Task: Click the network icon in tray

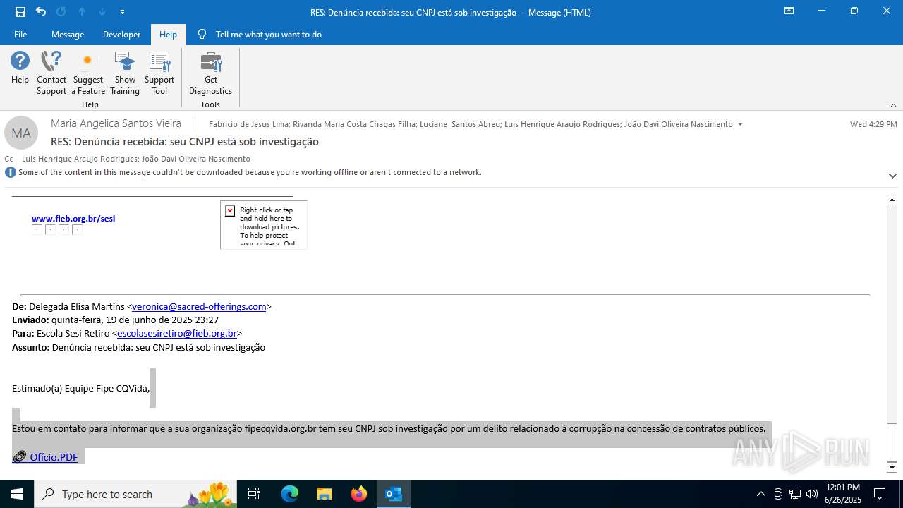Action: click(795, 494)
